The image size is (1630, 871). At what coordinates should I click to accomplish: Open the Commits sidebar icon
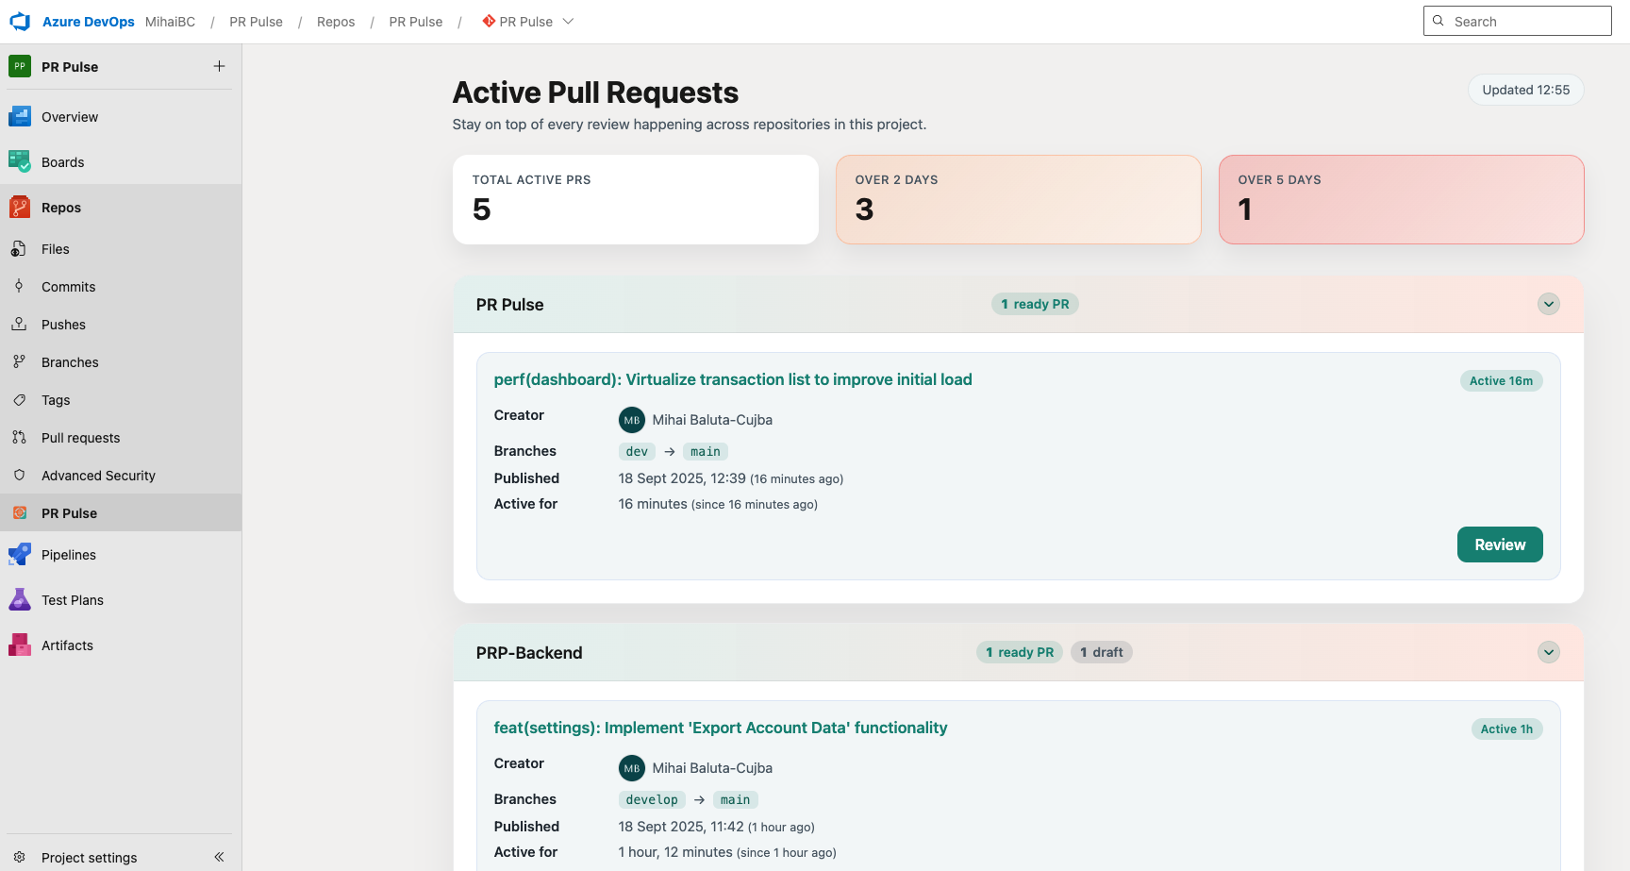pos(19,287)
